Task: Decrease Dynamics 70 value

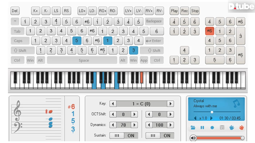Action: pyautogui.click(x=113, y=125)
